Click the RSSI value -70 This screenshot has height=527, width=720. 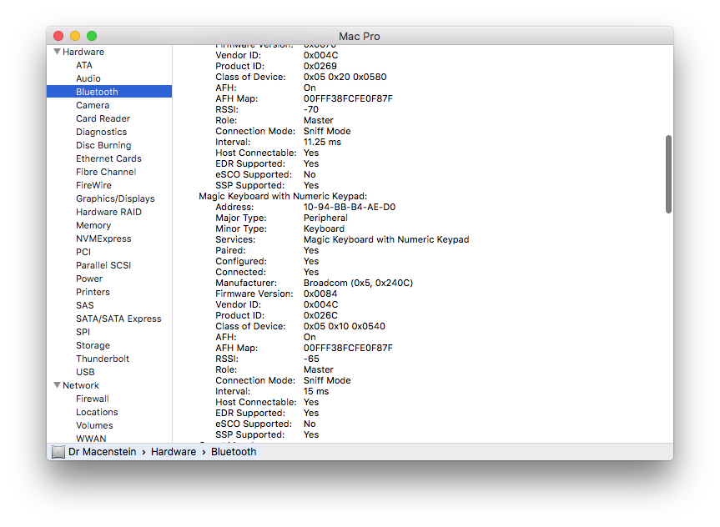click(x=311, y=109)
